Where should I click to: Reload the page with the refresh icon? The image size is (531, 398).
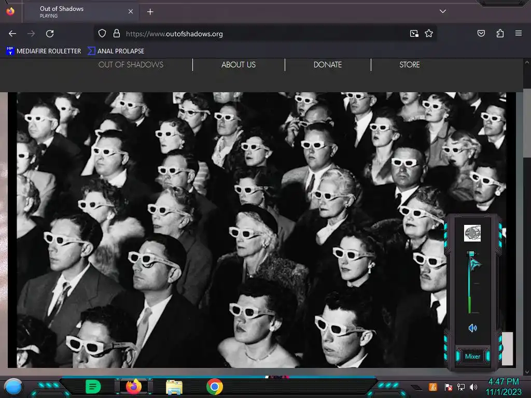pyautogui.click(x=50, y=34)
